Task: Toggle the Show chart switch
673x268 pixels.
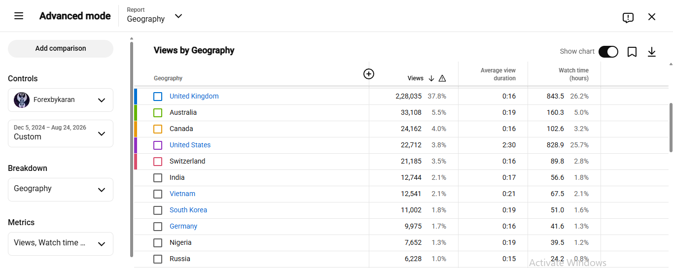Action: (x=608, y=52)
